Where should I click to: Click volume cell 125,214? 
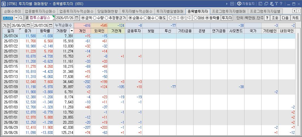coord(63,132)
